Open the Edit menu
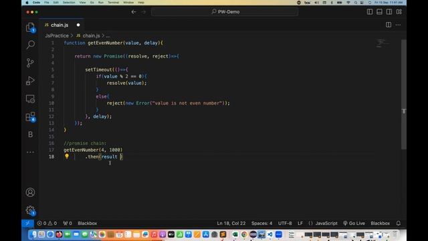The width and height of the screenshot is (428, 241). (x=56, y=3)
